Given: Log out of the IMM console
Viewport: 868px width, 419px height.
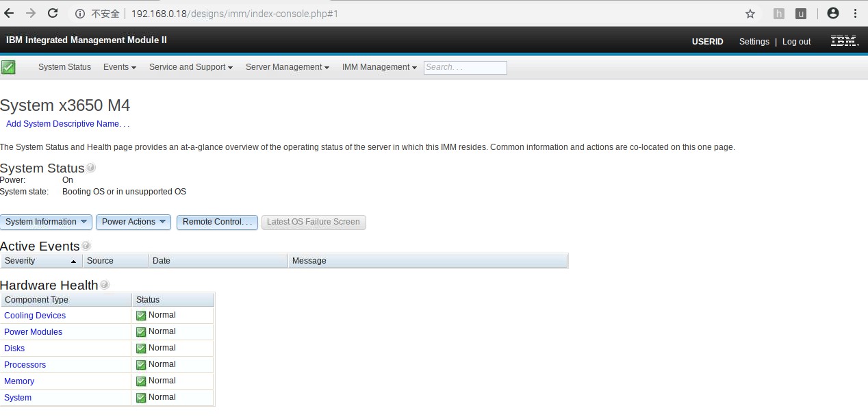Looking at the screenshot, I should [796, 41].
